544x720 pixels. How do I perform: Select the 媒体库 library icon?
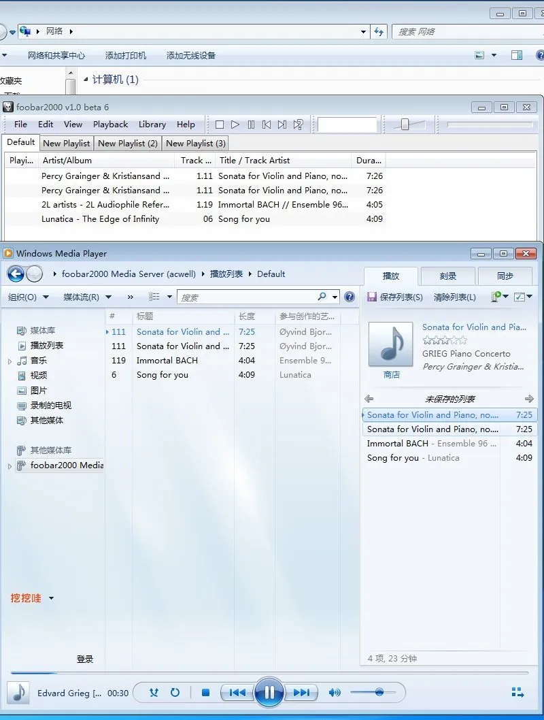click(21, 331)
